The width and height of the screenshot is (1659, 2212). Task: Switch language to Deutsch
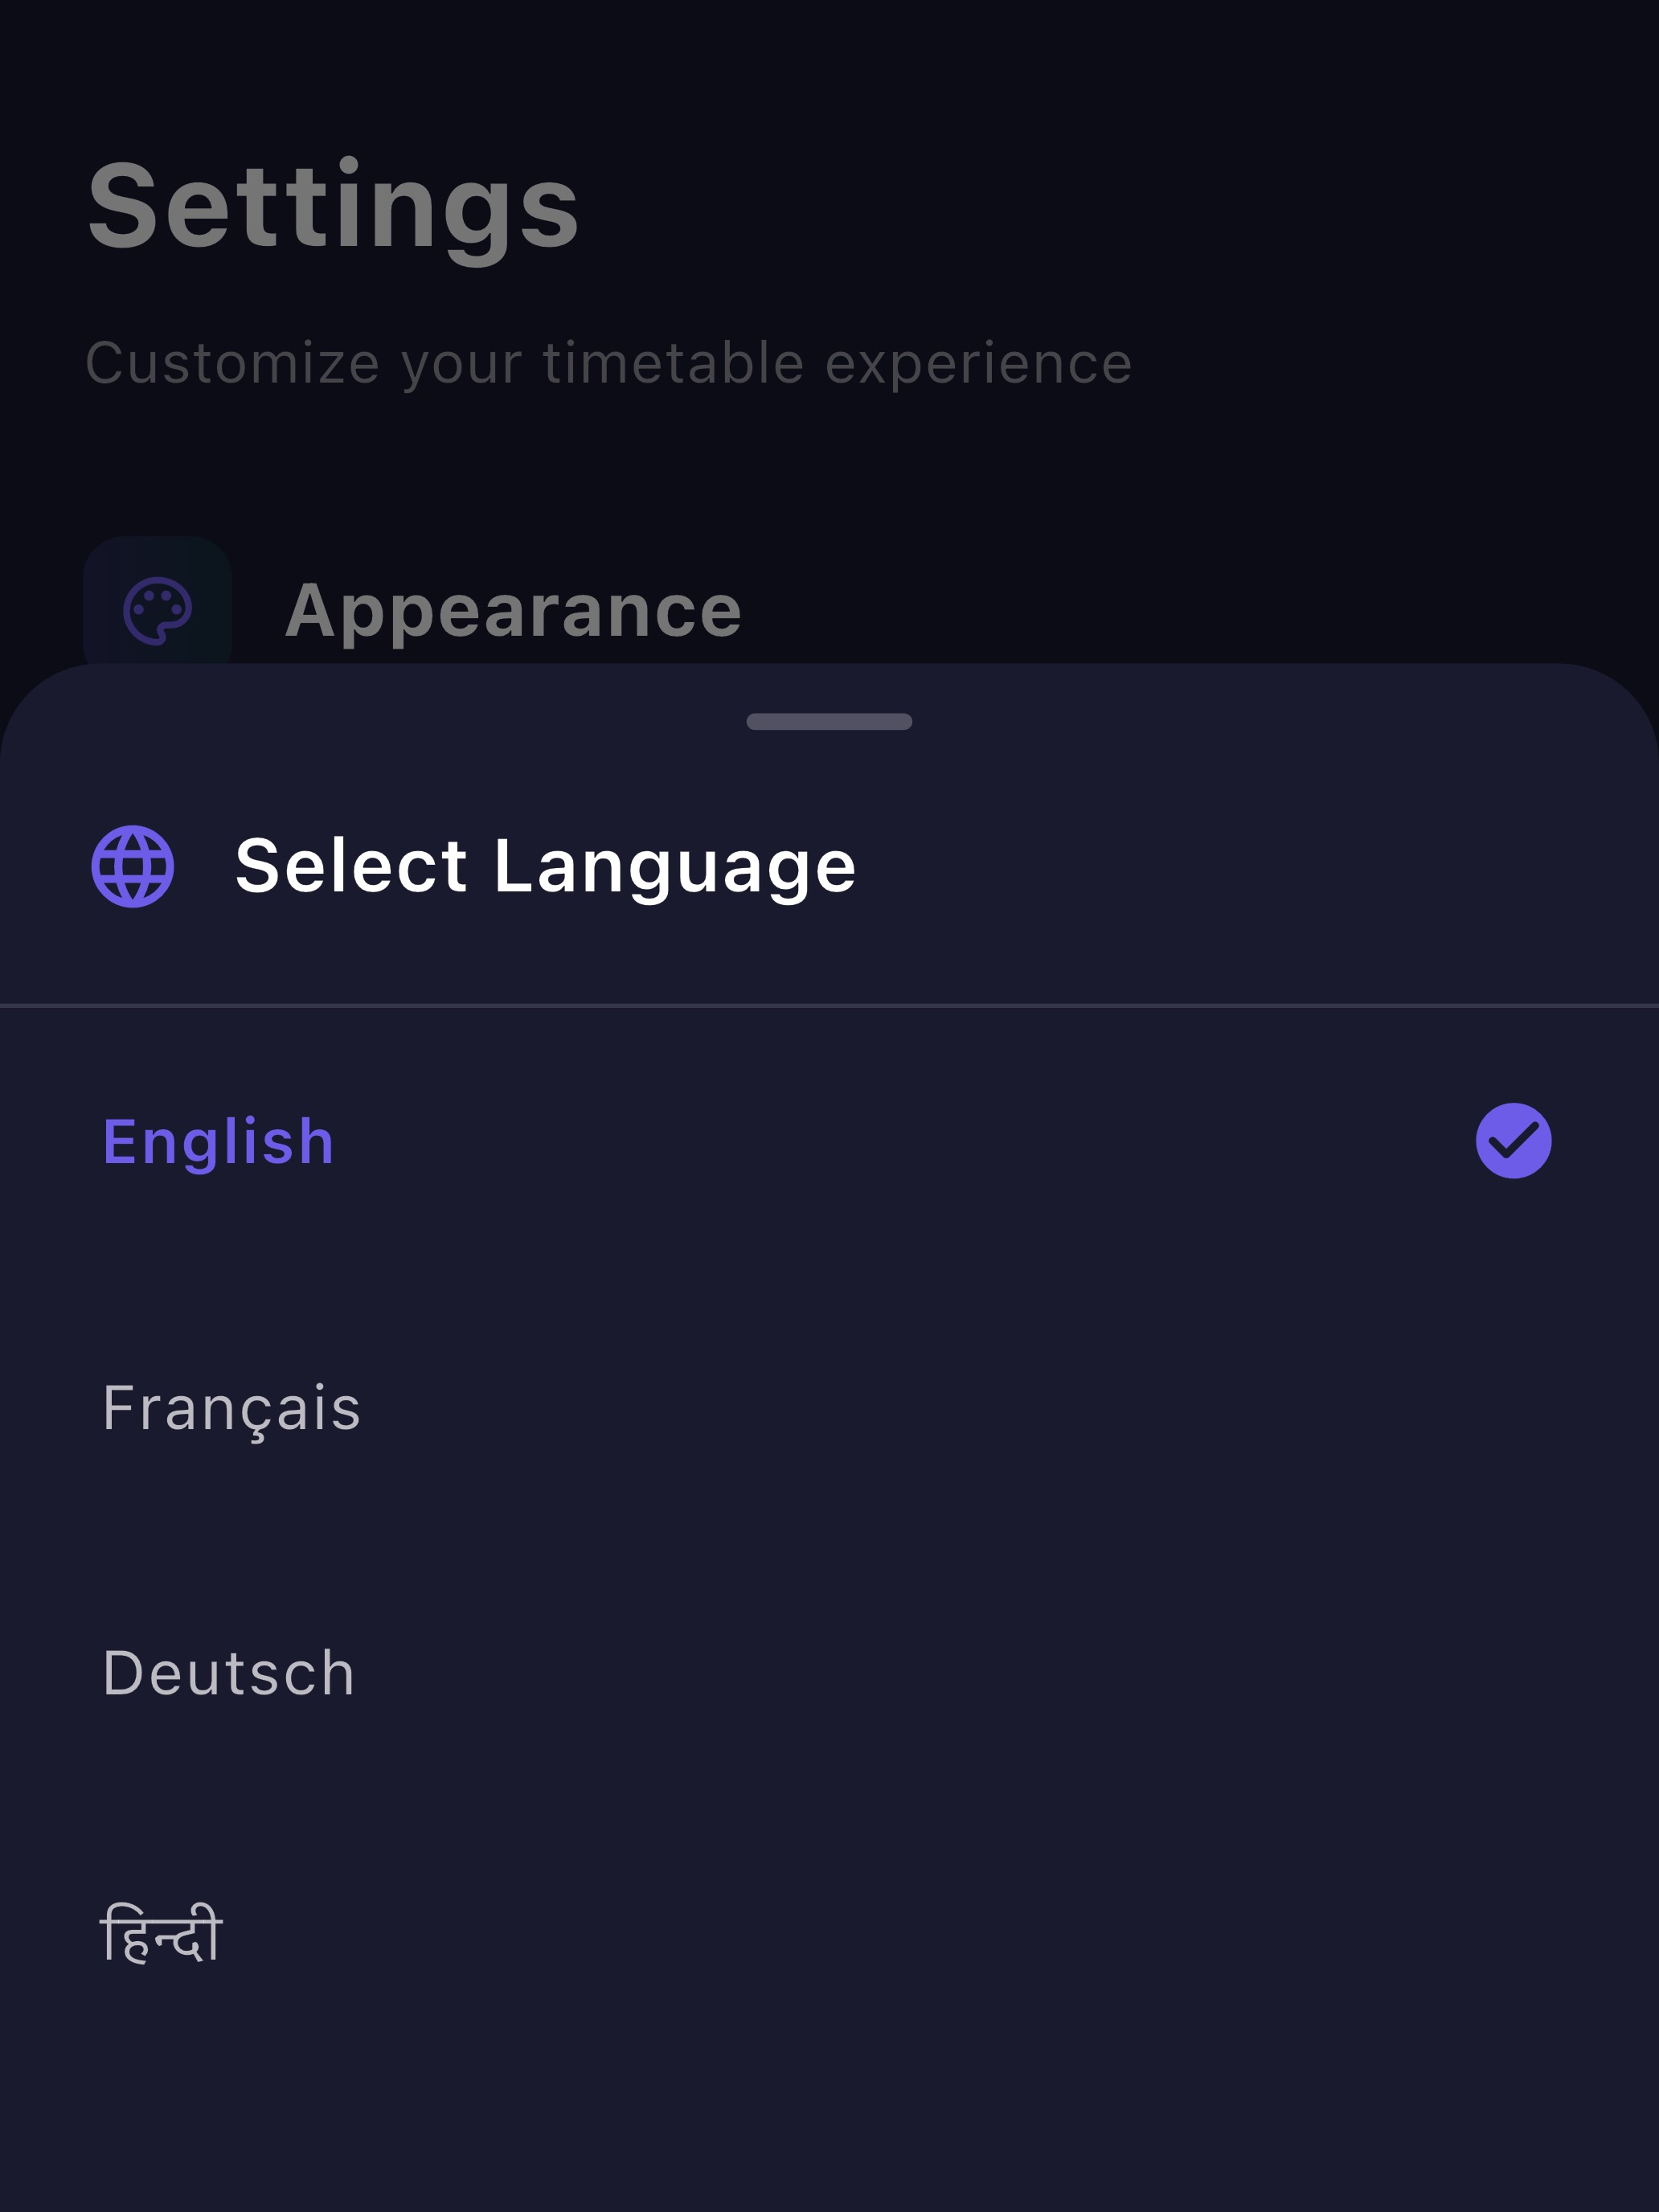click(229, 1674)
